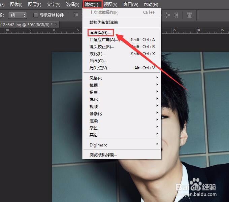Expand the 杂色 submenu
Viewport: 229px width, 202px height.
click(122, 128)
